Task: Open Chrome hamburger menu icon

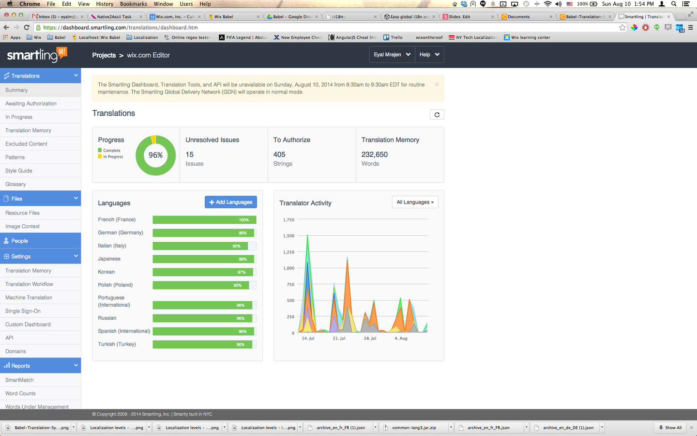Action: (x=691, y=28)
